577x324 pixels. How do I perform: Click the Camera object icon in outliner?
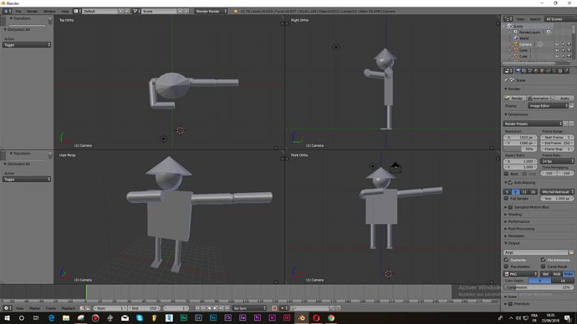tap(516, 44)
